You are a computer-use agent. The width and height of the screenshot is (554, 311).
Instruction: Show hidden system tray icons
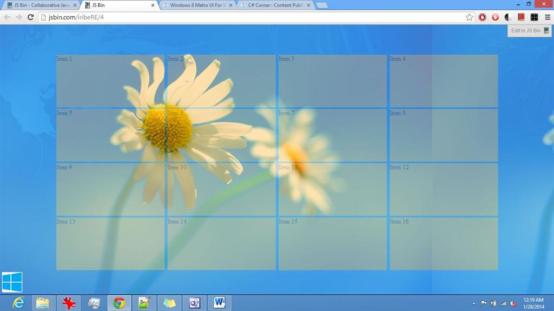click(474, 303)
